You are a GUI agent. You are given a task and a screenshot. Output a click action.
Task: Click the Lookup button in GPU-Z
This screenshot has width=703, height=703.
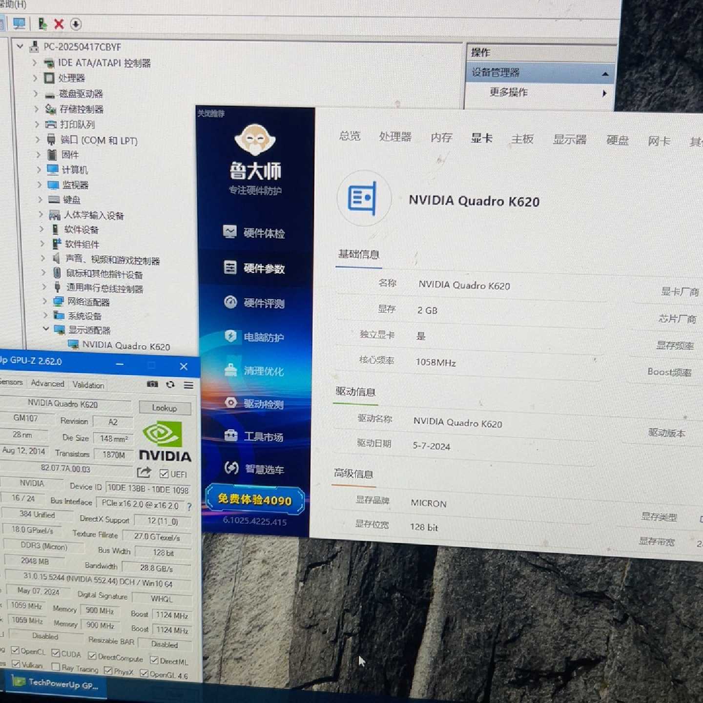coord(165,408)
